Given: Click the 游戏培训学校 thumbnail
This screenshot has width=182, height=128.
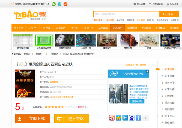Looking at the screenshot, I should [170, 40].
